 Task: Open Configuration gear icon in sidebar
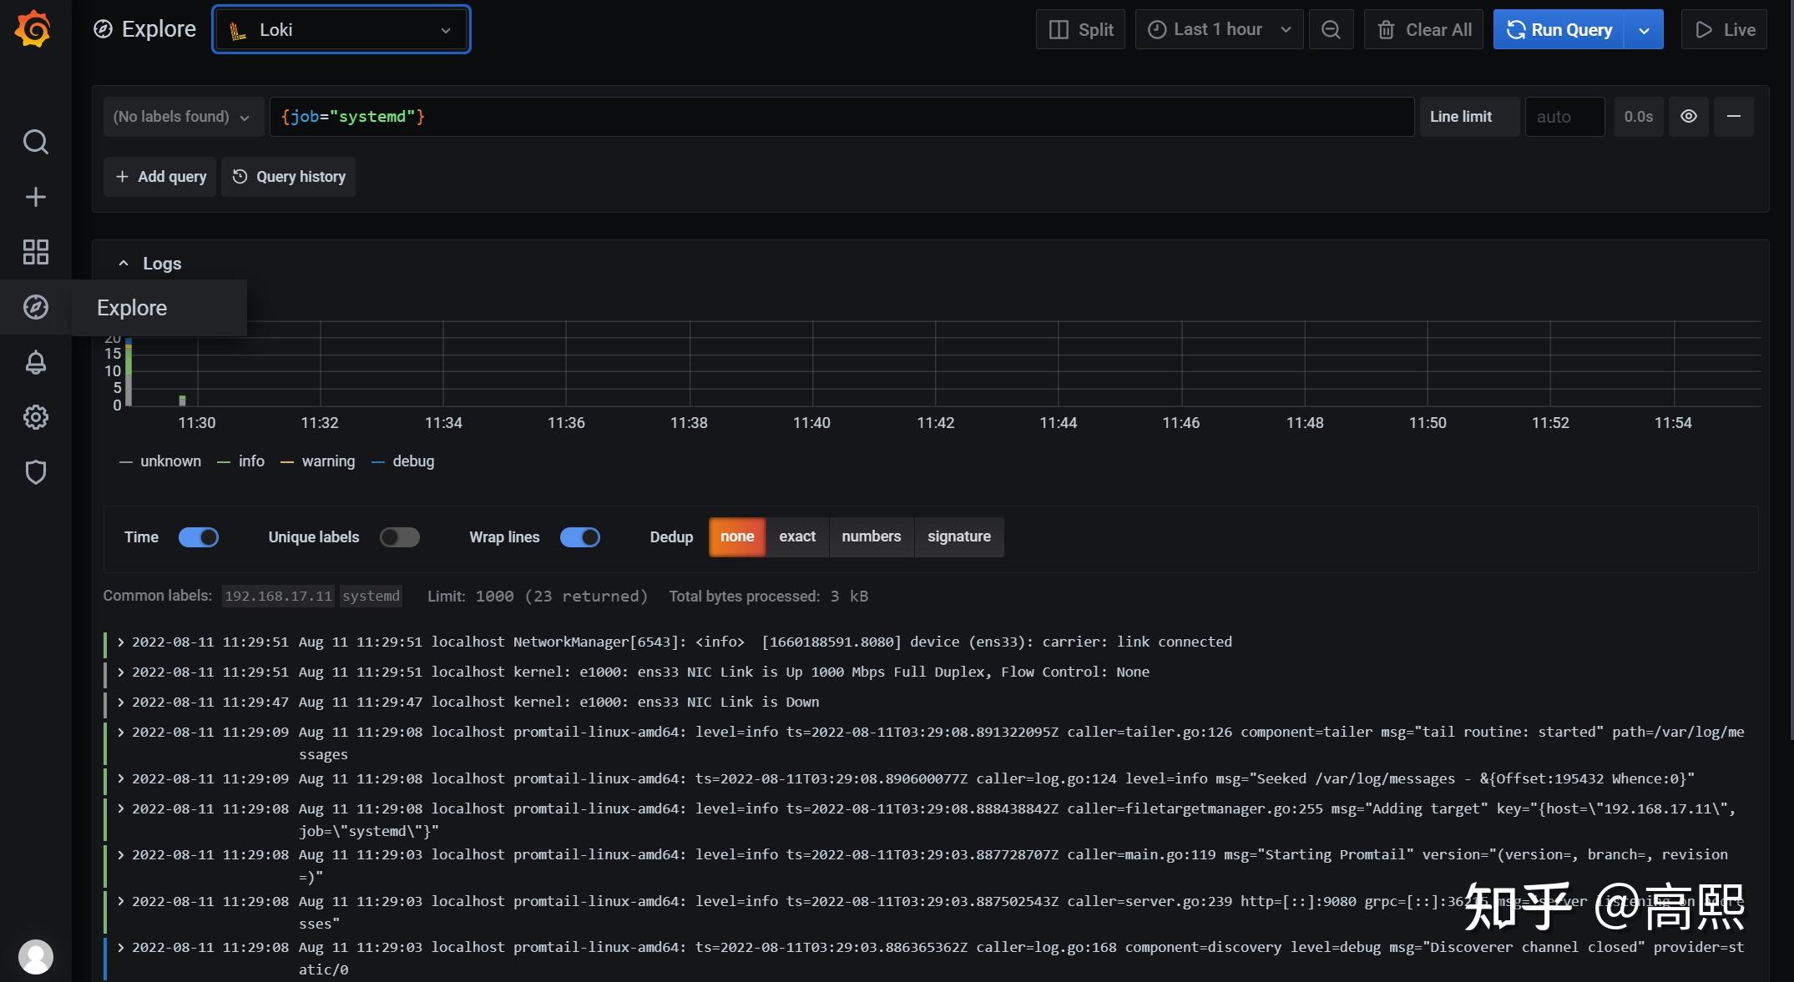point(35,417)
